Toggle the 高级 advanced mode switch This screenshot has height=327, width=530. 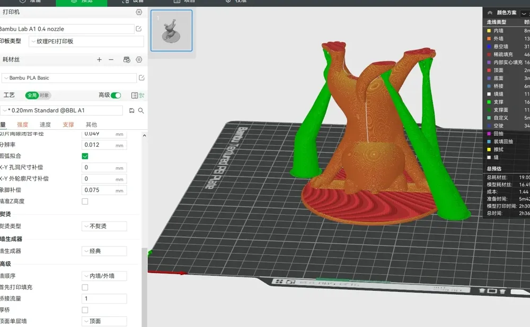[116, 95]
